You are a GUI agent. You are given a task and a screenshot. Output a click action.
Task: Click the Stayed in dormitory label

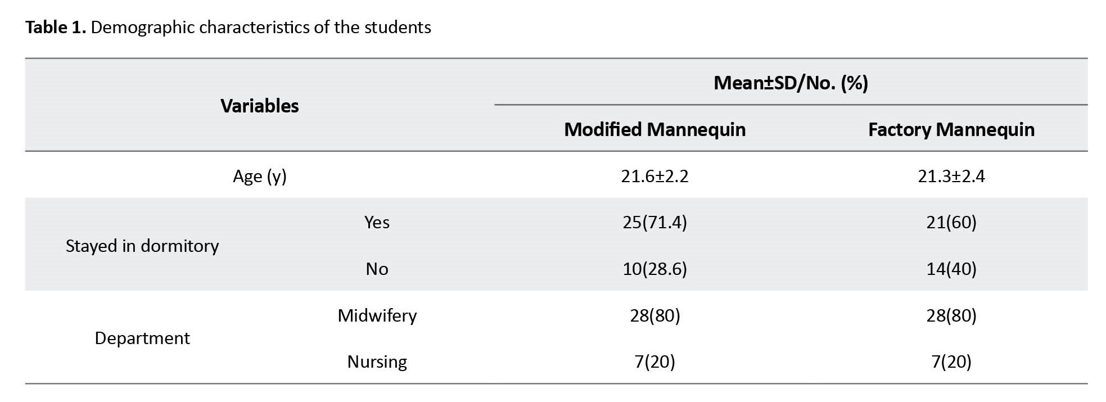[142, 246]
